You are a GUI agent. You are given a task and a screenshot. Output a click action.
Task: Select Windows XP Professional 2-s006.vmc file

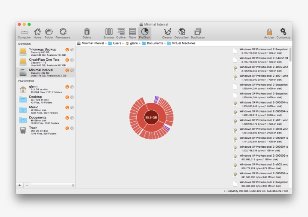coord(260,131)
